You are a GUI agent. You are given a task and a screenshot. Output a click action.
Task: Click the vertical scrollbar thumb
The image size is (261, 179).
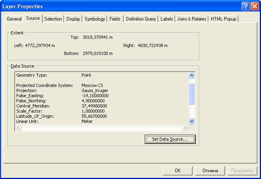192,94
